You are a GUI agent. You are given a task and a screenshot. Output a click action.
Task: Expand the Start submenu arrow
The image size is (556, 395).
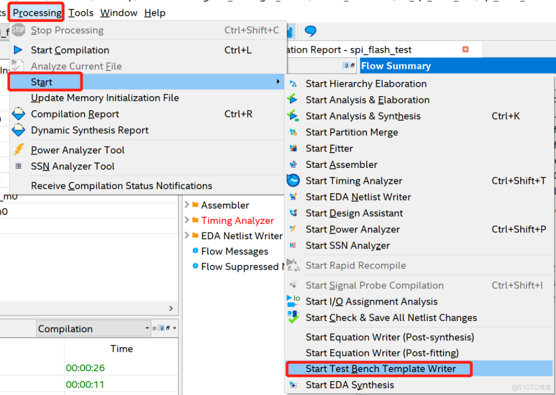click(278, 82)
